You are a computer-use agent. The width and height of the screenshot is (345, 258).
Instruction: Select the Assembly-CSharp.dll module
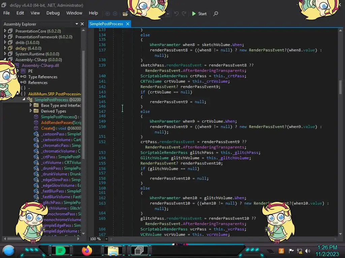[x=40, y=66]
